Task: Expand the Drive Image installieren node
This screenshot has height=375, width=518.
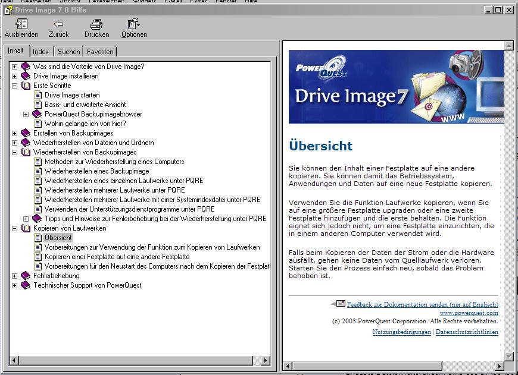Action: 14,76
